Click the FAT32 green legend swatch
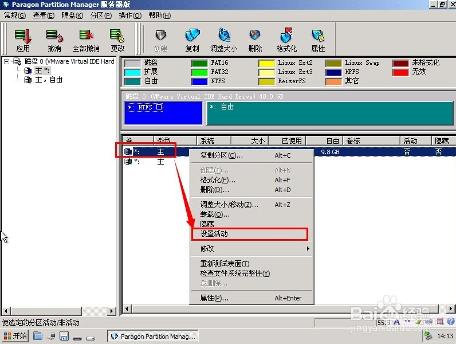This screenshot has width=456, height=344. click(199, 72)
